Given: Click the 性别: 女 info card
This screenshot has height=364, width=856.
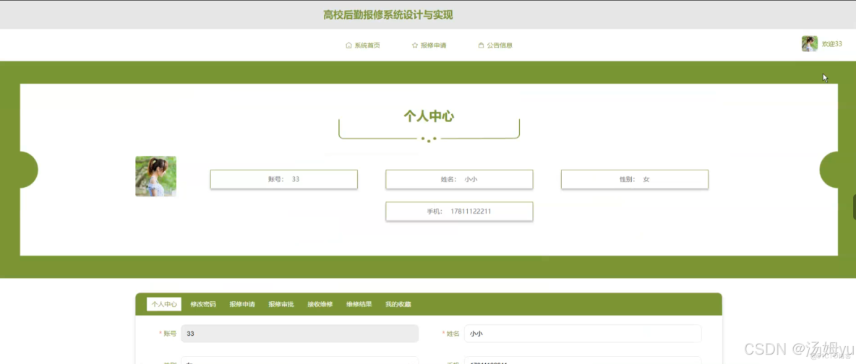Looking at the screenshot, I should (x=634, y=179).
